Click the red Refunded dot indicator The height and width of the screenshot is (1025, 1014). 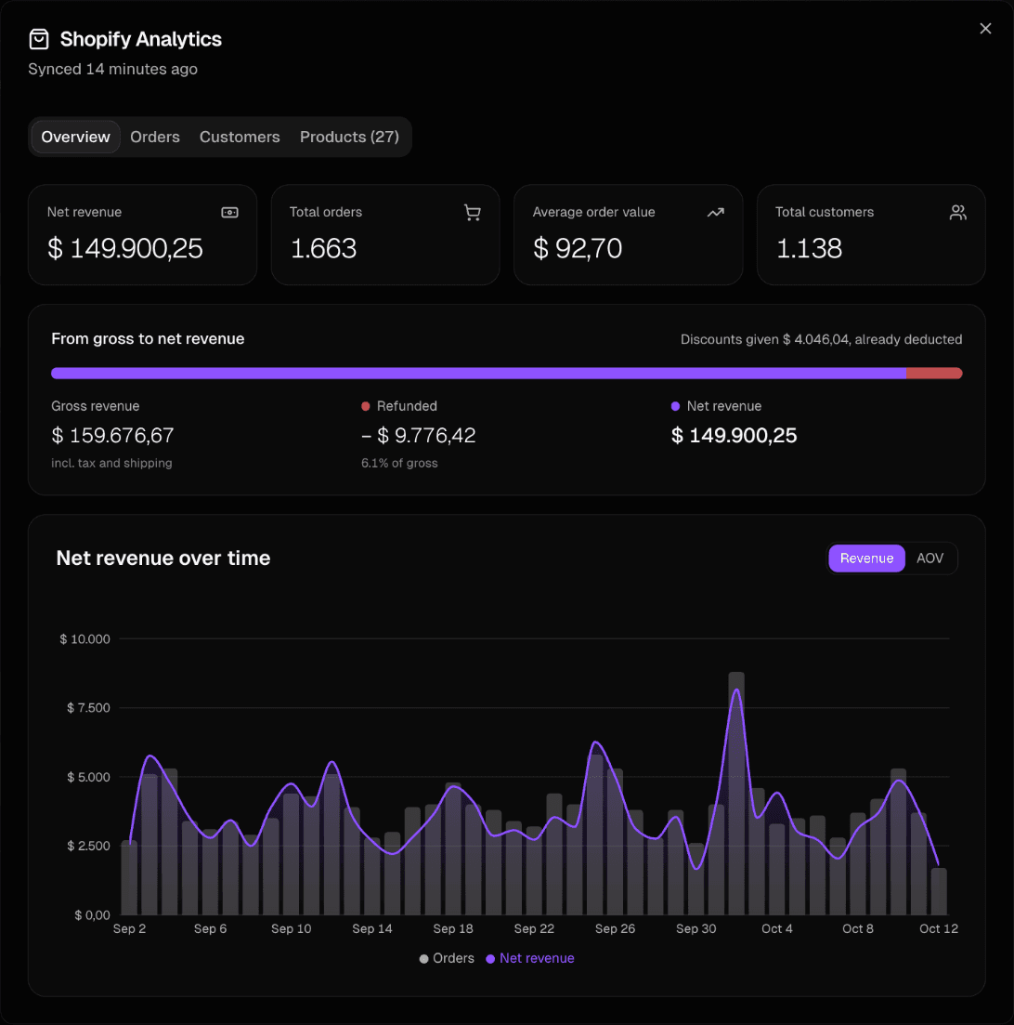(x=366, y=407)
